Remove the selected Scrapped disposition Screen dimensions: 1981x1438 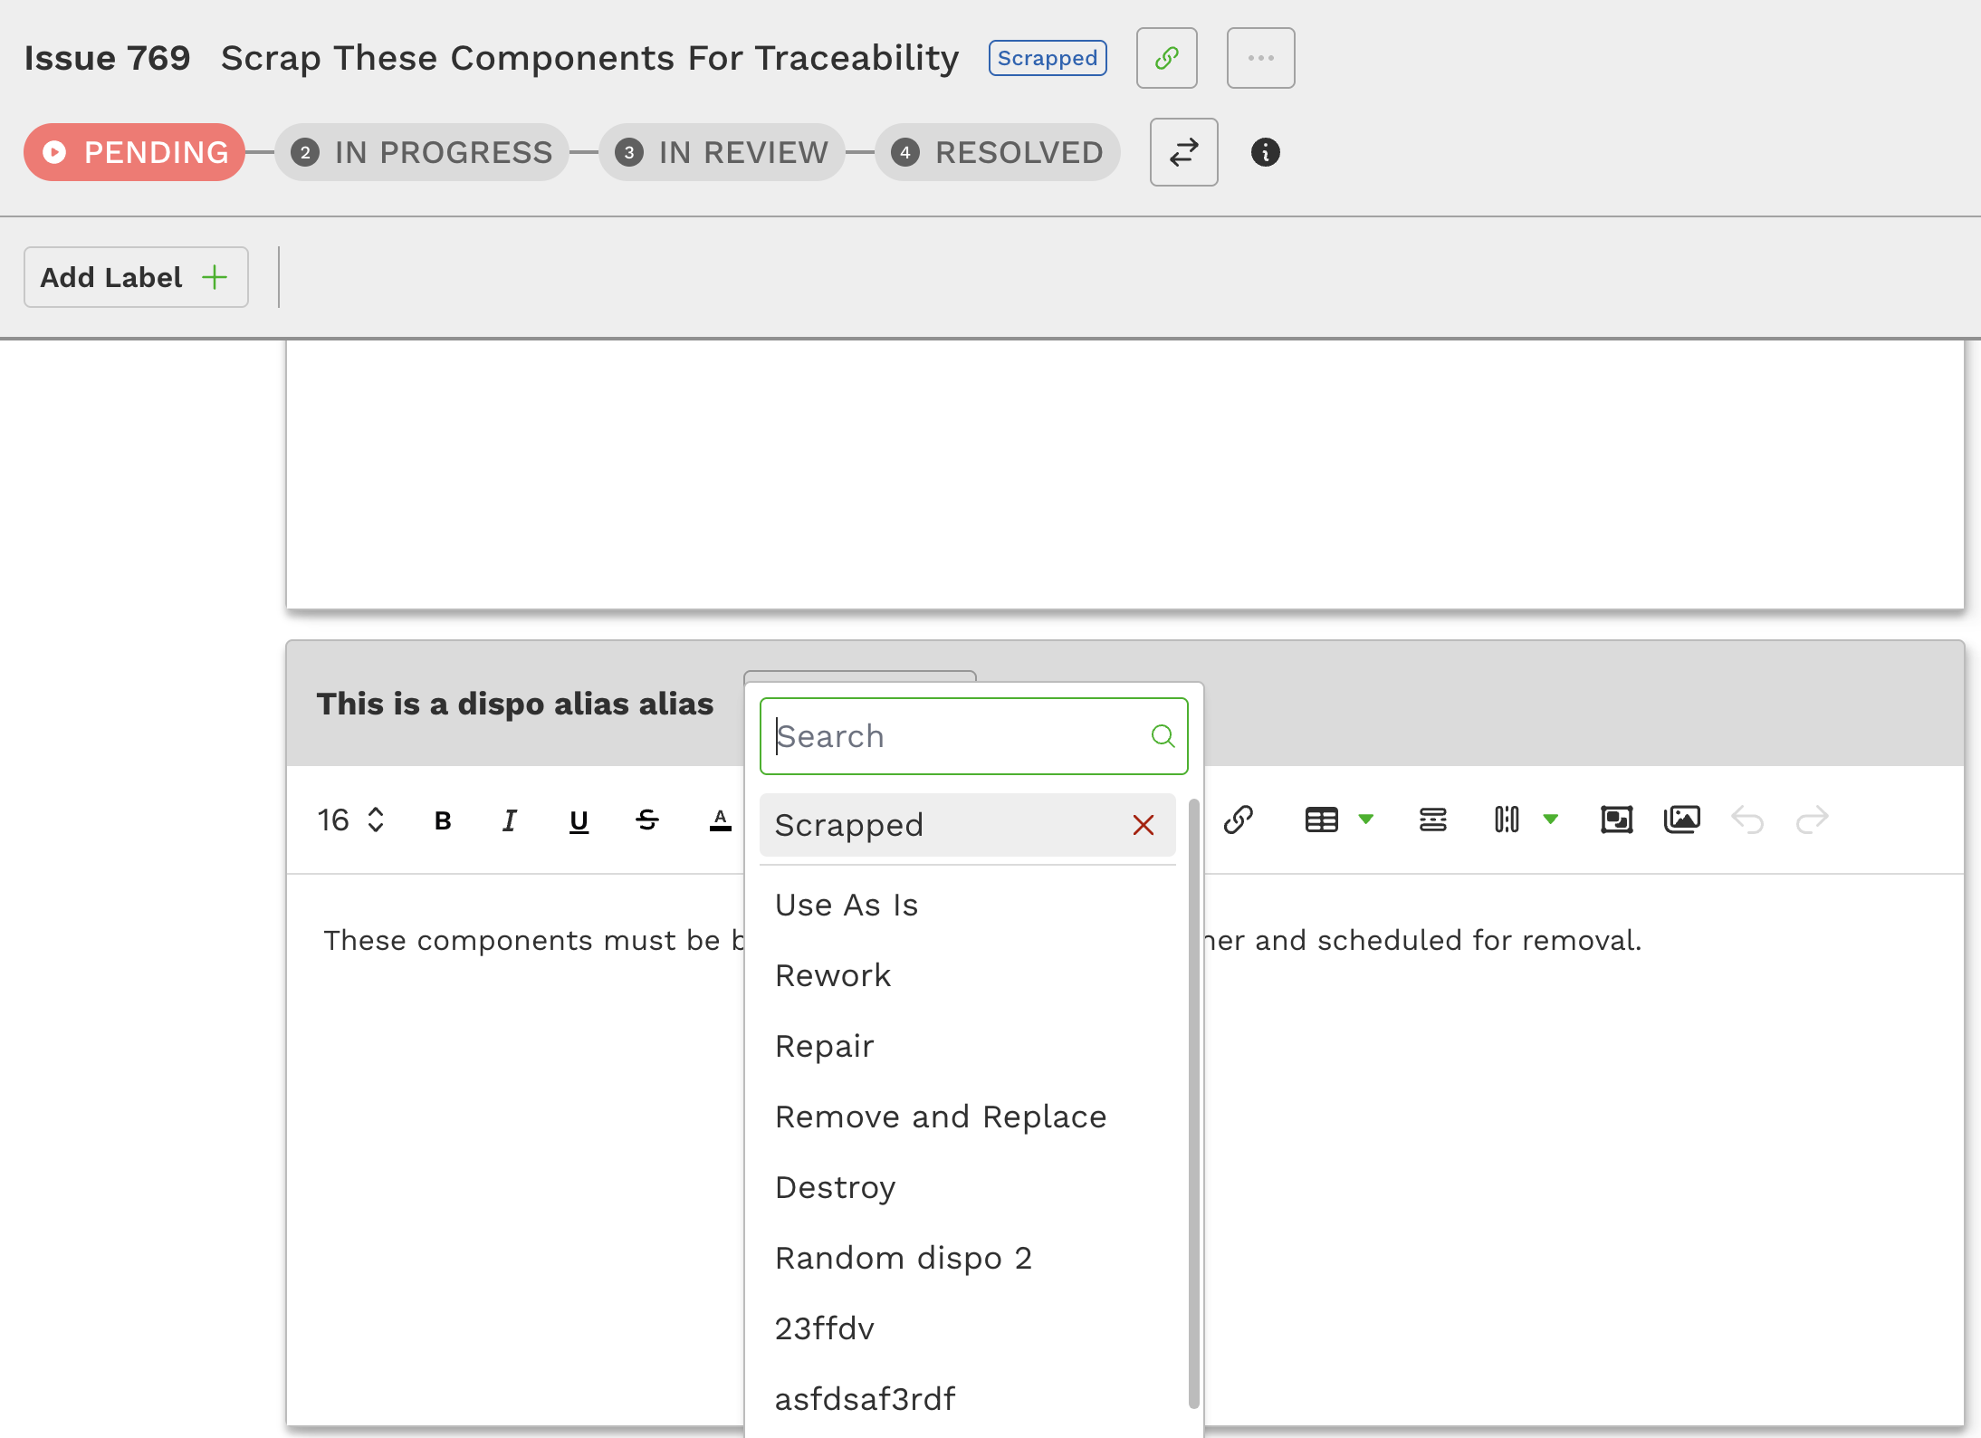point(1143,825)
